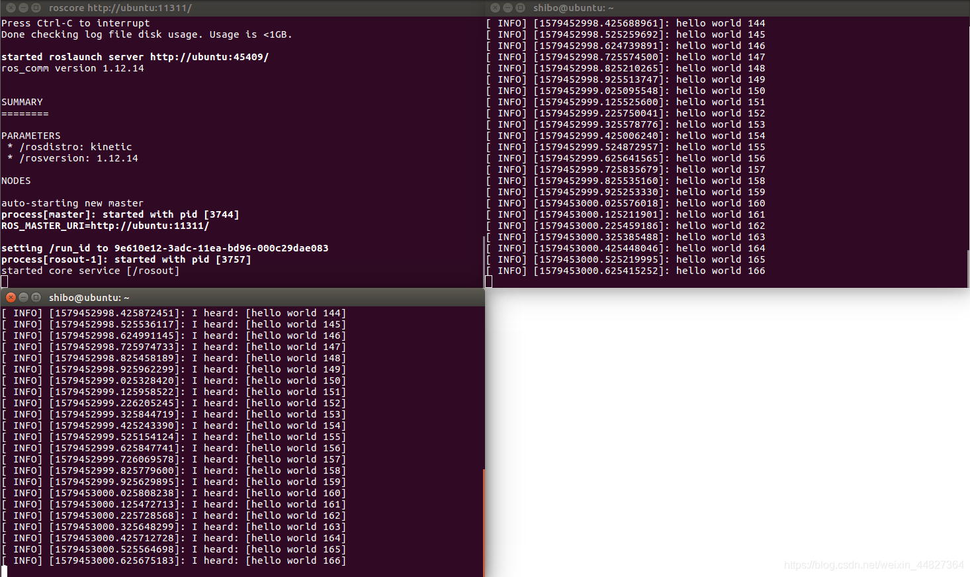Click talker line 'hello world 159'
This screenshot has width=970, height=577.
coord(625,192)
